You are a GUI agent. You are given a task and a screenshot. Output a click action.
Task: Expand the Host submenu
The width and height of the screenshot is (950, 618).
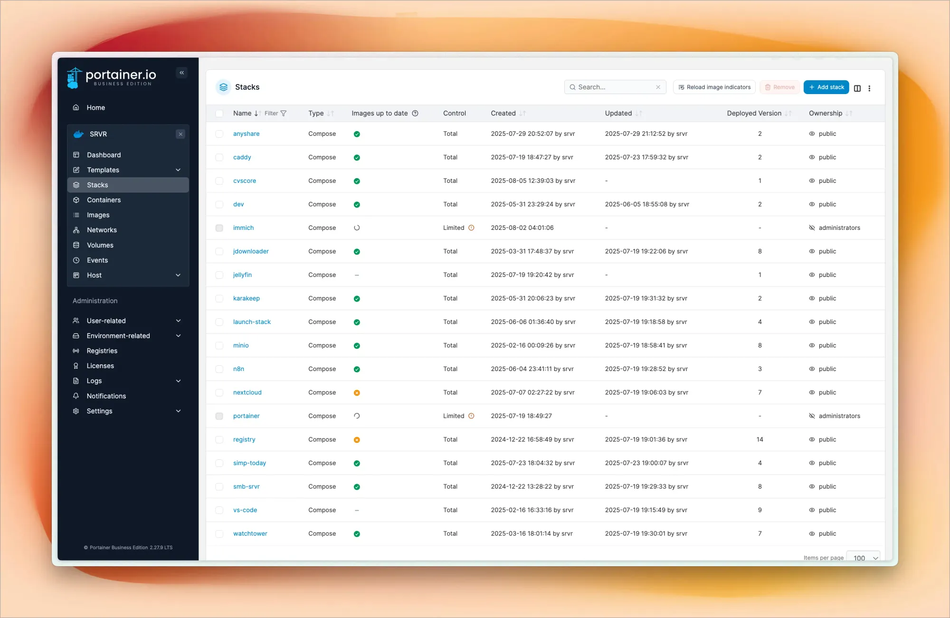pos(178,275)
